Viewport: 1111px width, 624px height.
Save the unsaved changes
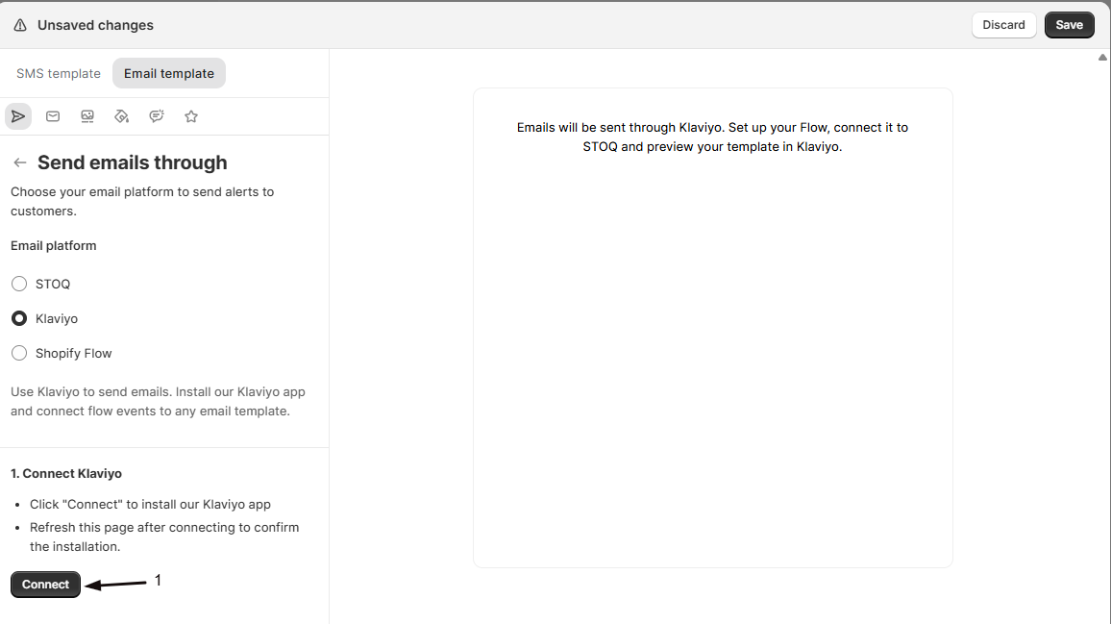[x=1069, y=25]
